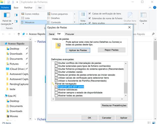Toggle Itens ocultos in the ribbon
Screen dimensions: 157x124
click(90, 23)
